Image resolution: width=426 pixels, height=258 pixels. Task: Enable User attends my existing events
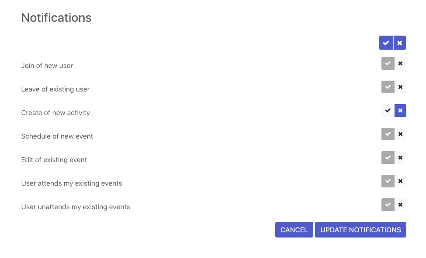point(388,181)
